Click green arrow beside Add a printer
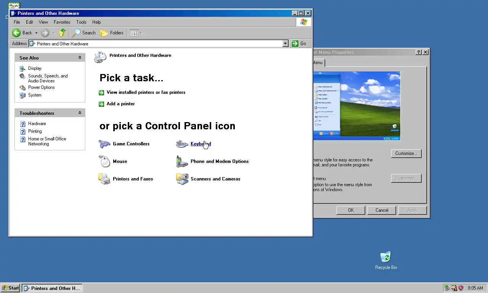Image resolution: width=488 pixels, height=293 pixels. 101,104
